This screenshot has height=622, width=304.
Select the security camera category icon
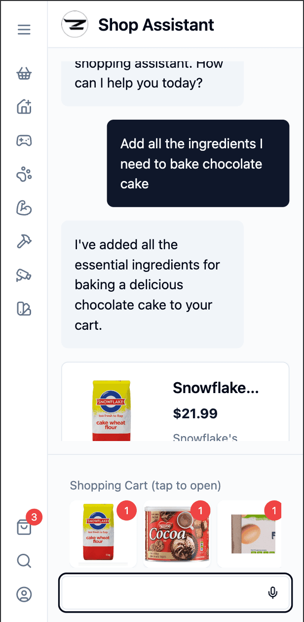(x=24, y=275)
